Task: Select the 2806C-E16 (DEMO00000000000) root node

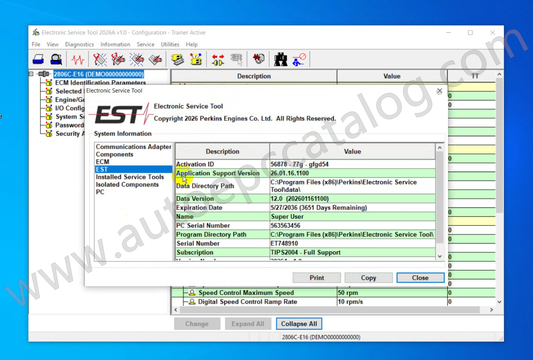Action: coord(99,74)
